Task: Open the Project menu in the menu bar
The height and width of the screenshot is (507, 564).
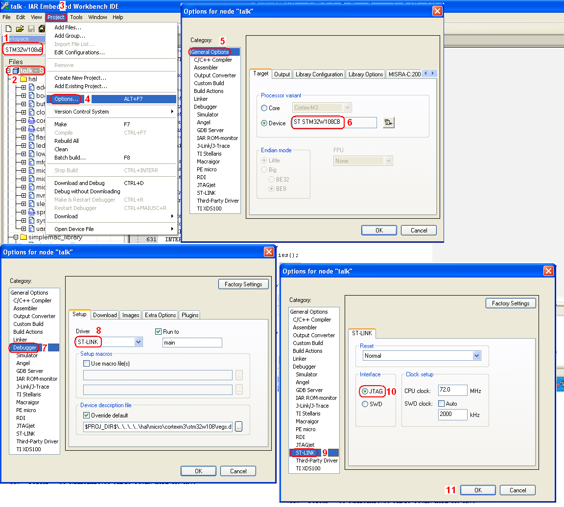Action: coord(56,17)
